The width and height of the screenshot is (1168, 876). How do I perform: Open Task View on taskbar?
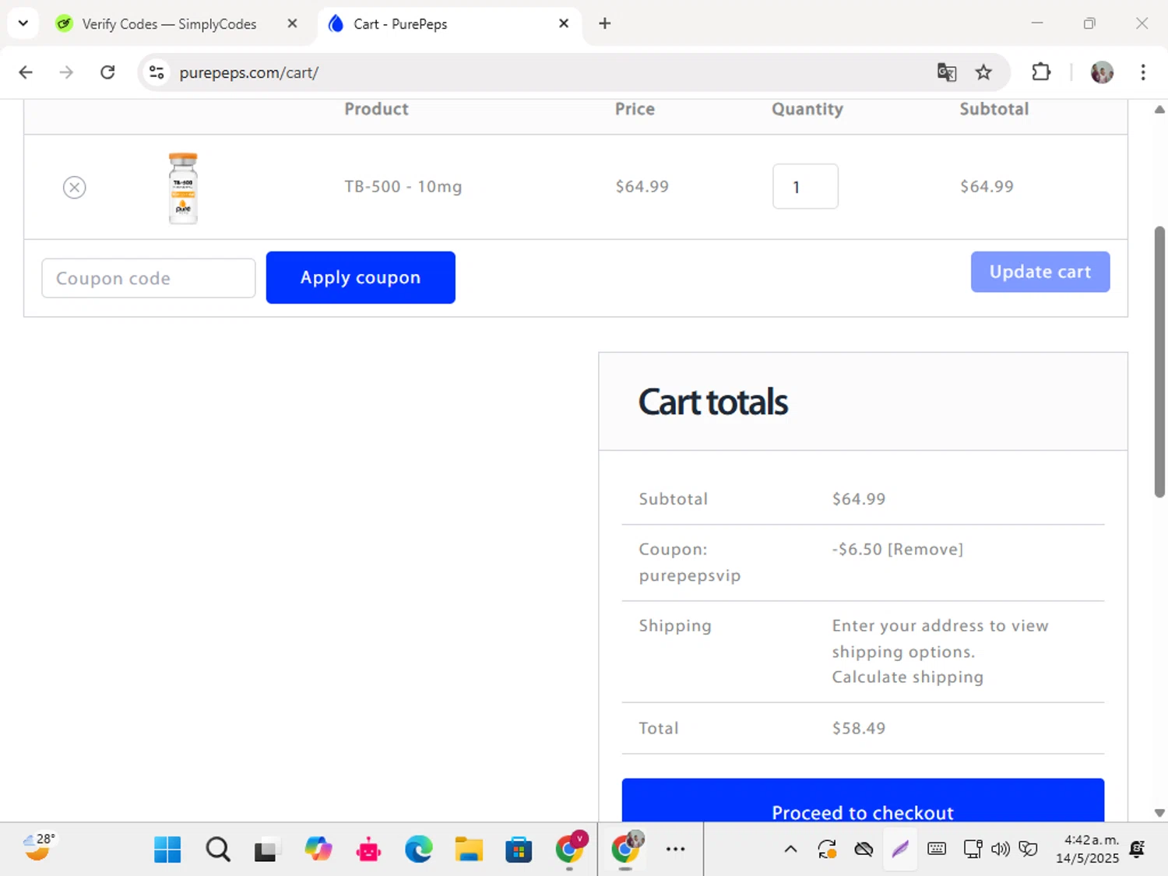(266, 850)
